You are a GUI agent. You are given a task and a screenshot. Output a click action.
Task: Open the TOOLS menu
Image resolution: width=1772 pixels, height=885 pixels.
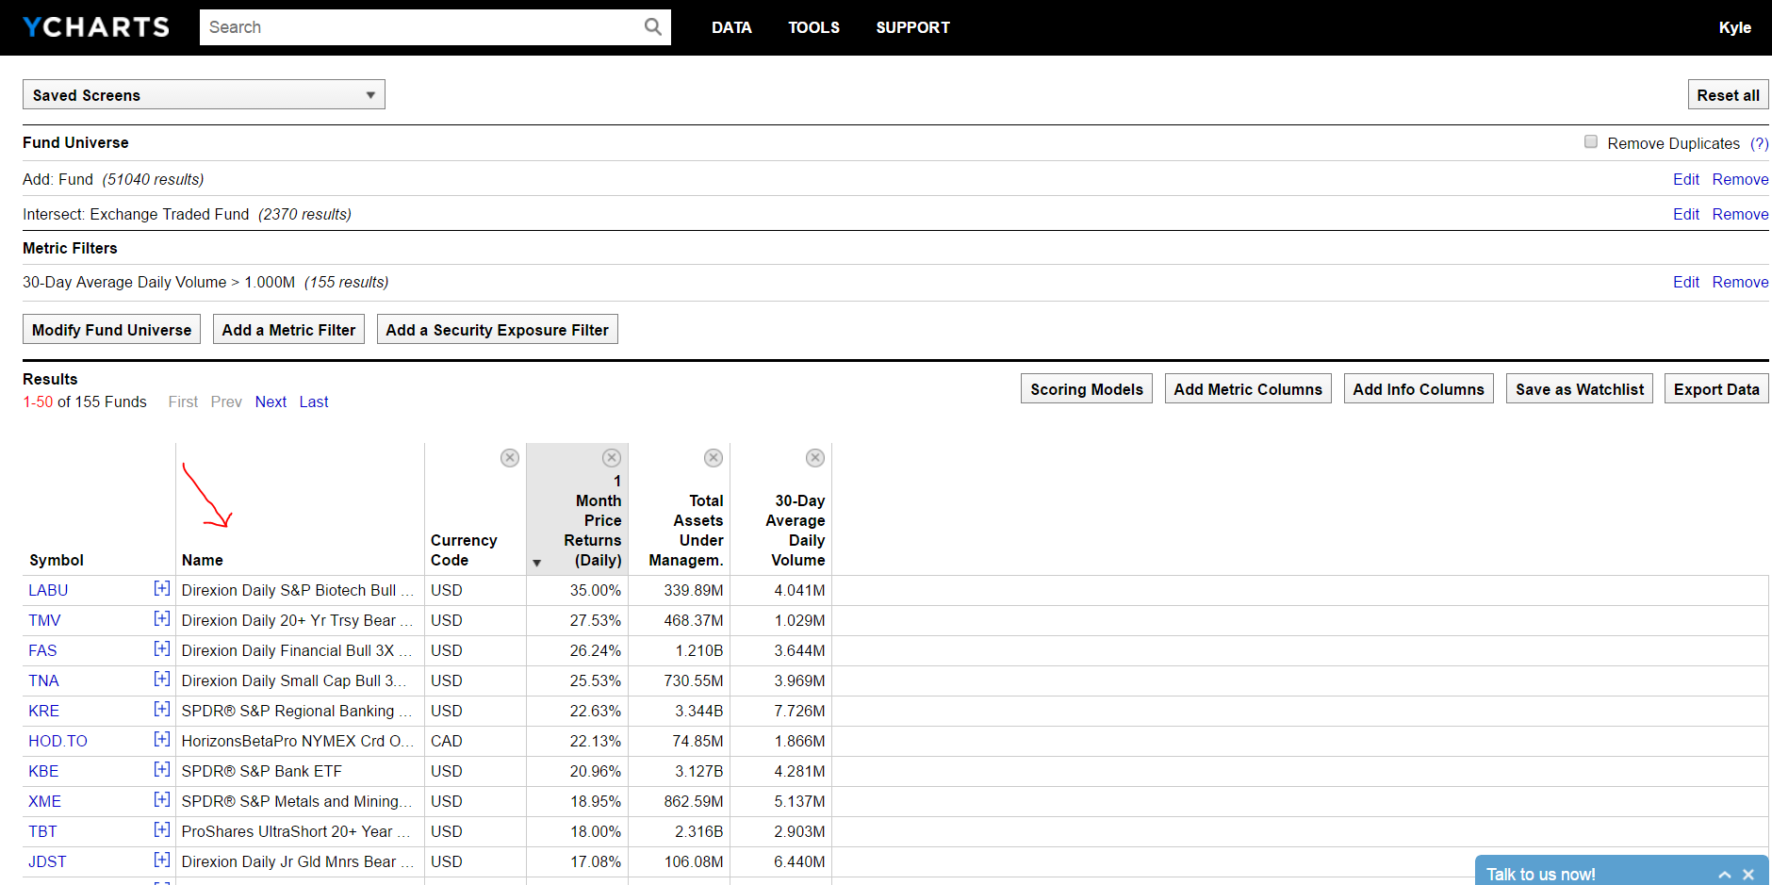813,27
